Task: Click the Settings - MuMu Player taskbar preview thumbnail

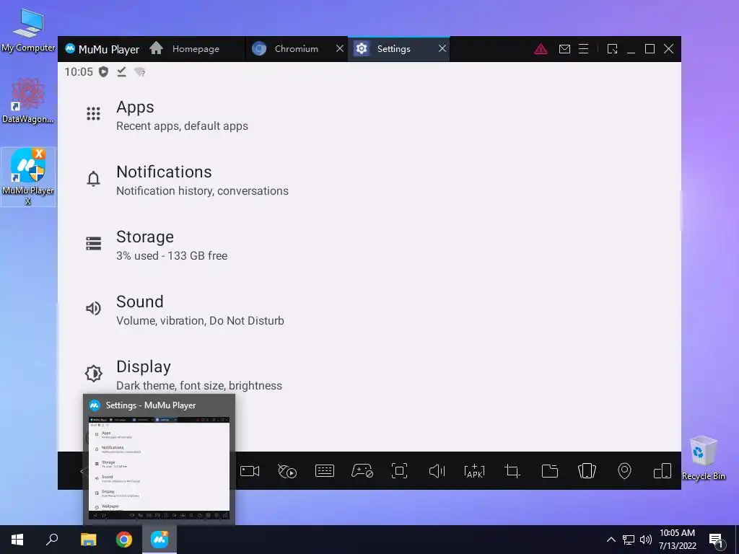Action: [159, 460]
